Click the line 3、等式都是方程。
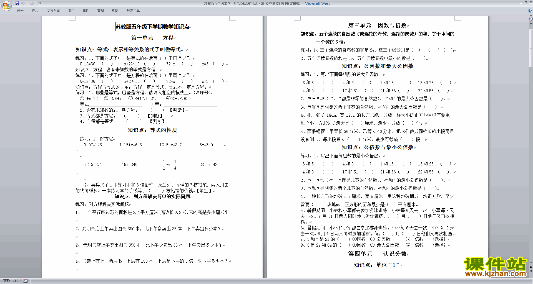The height and width of the screenshot is (284, 533). click(x=98, y=116)
